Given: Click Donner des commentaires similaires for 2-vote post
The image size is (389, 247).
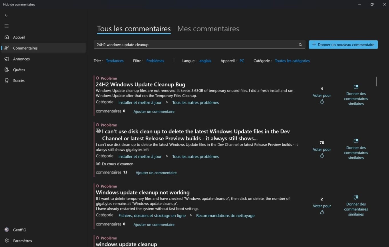Looking at the screenshot, I should click(356, 209).
